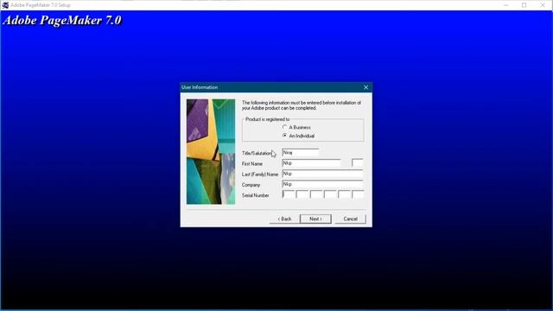Maximize the PageMaker Setup window
The image size is (553, 311).
point(524,5)
